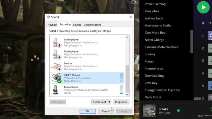
Task: Open Daily Mix 3 playlist in Spotify
Action: [x=153, y=97]
